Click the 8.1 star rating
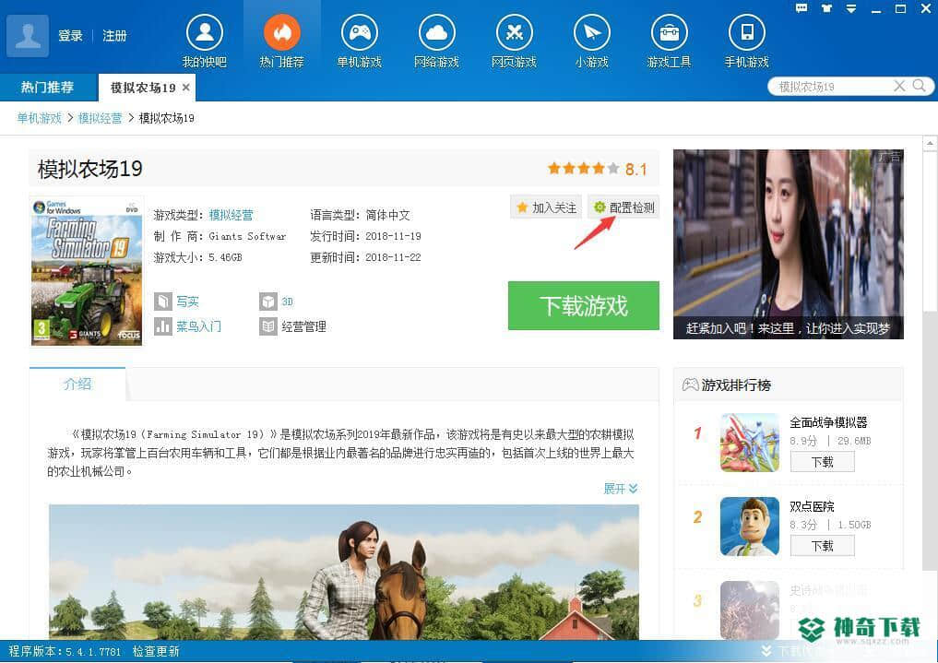Screen dimensions: 938x663 (x=597, y=169)
